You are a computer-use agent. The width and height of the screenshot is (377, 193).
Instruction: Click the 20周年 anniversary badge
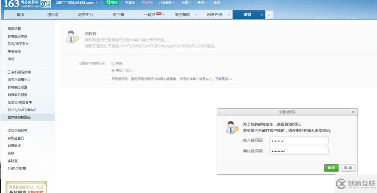pyautogui.click(x=46, y=4)
